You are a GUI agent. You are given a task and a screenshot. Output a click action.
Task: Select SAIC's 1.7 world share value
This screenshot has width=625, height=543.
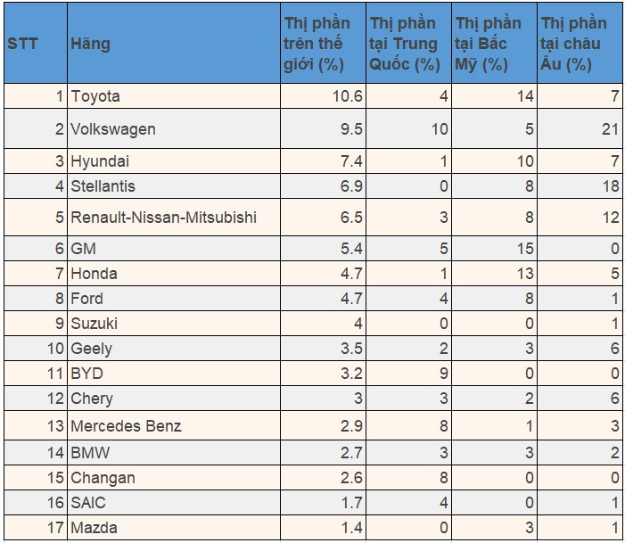[x=324, y=502]
